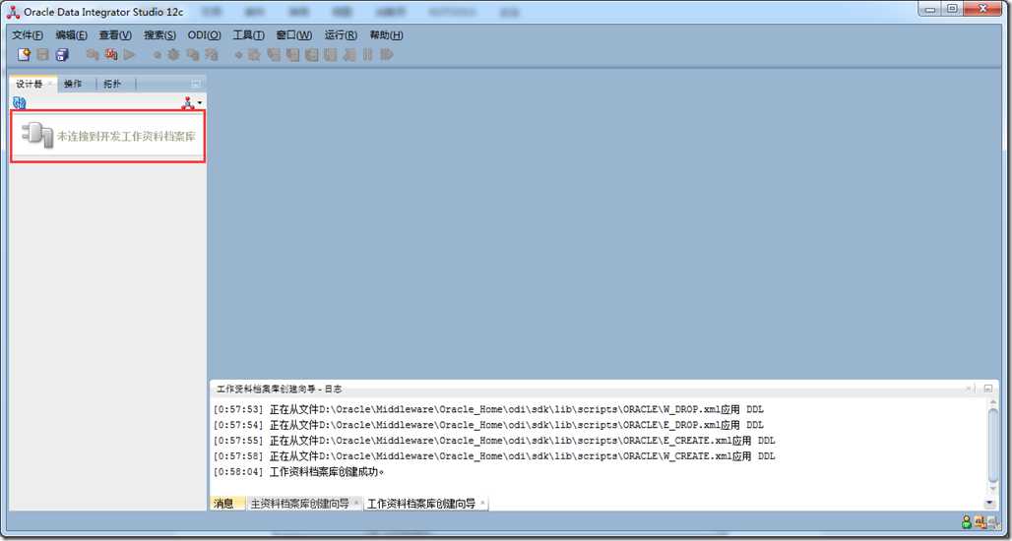This screenshot has height=541, width=1012.
Task: Open the 文件(F) menu
Action: tap(28, 34)
